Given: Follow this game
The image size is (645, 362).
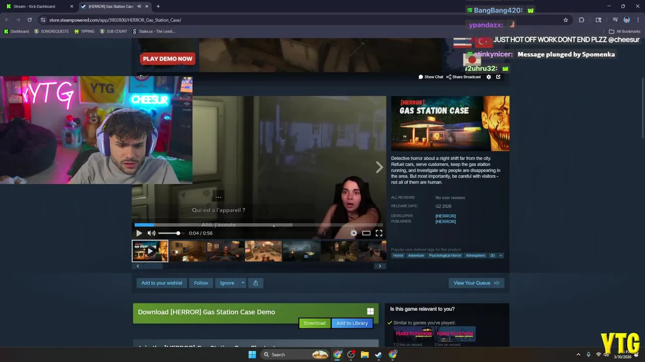Looking at the screenshot, I should click(x=201, y=283).
